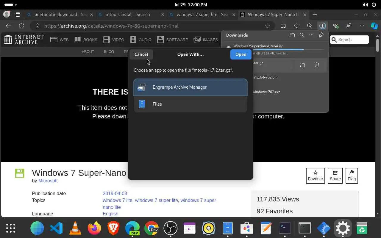Confirm with the blue Open button
The image size is (381, 238).
pyautogui.click(x=241, y=54)
